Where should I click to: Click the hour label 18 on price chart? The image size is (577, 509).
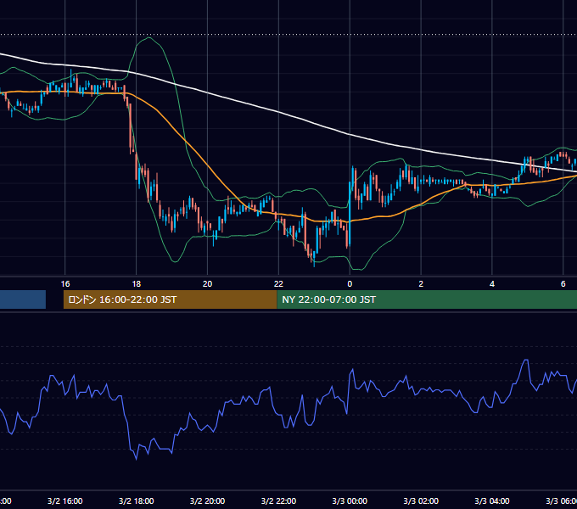(136, 283)
